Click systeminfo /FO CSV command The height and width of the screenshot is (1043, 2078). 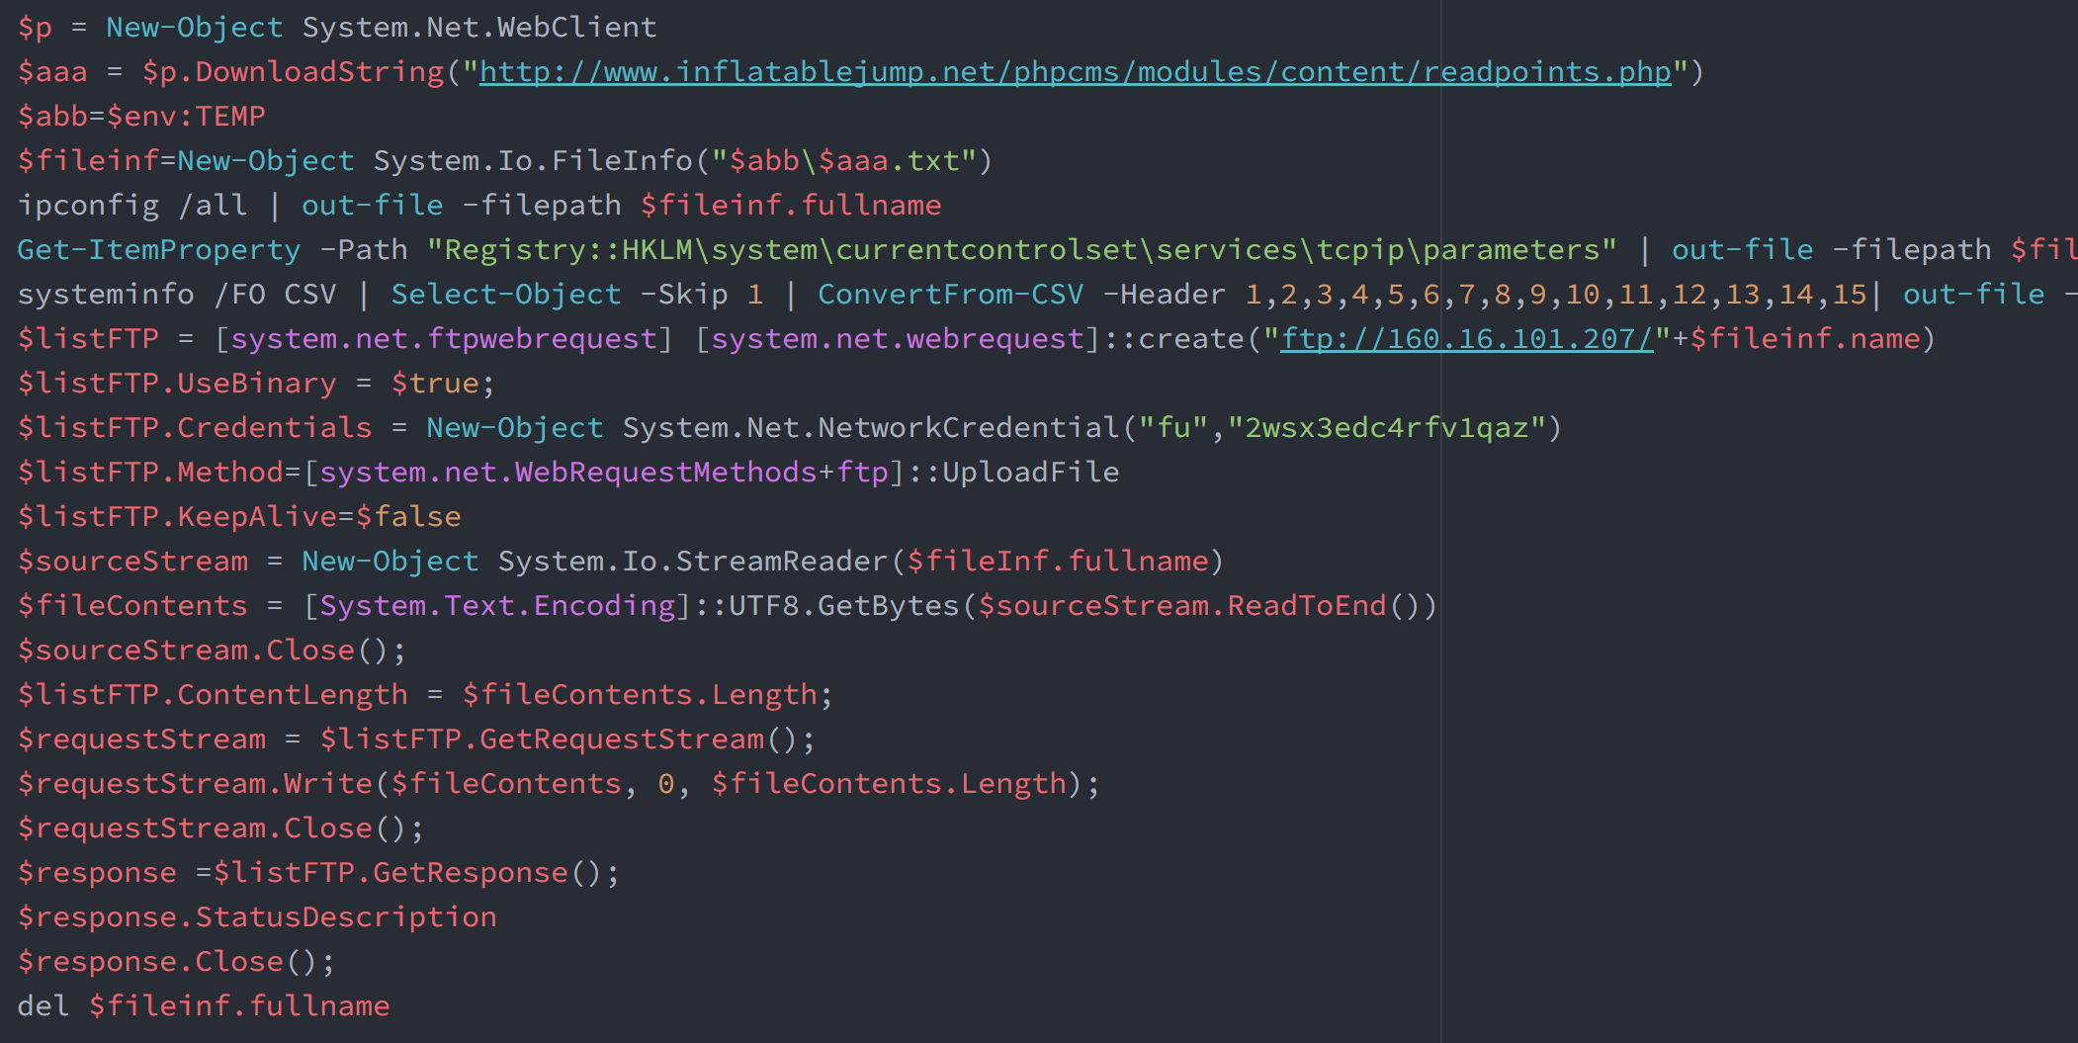(x=177, y=295)
